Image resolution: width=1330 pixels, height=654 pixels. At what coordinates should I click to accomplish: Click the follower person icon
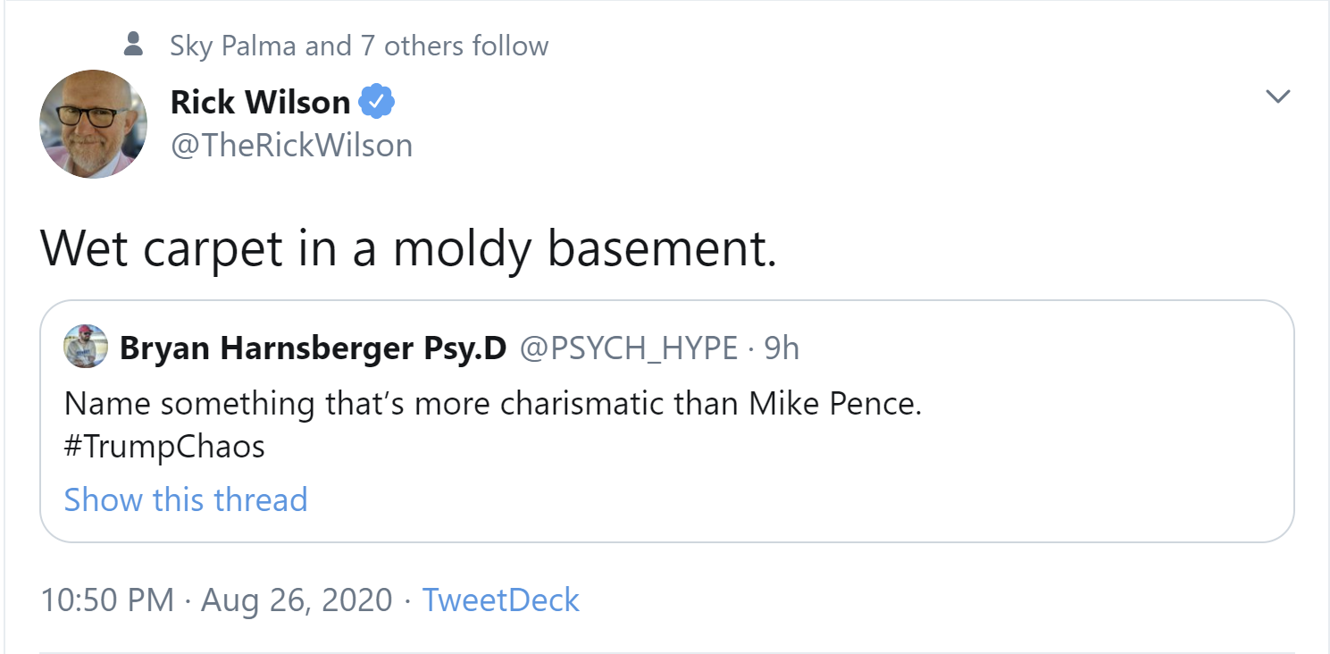[x=134, y=44]
